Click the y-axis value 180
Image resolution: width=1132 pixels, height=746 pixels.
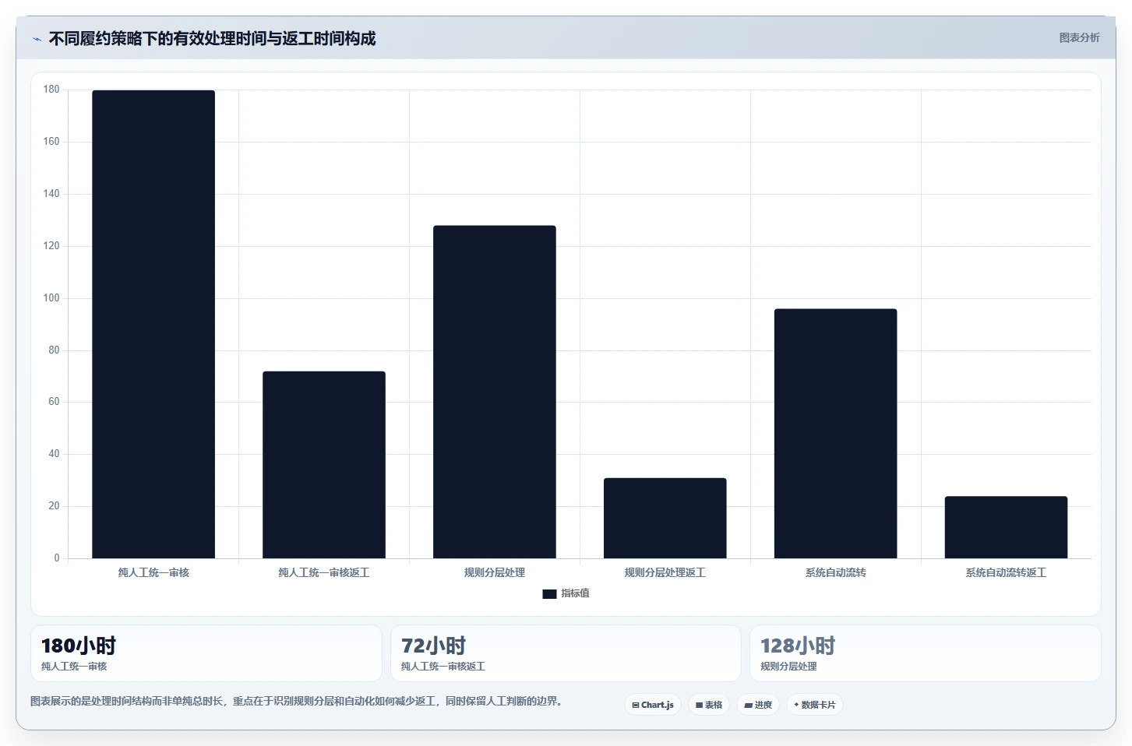pos(51,90)
